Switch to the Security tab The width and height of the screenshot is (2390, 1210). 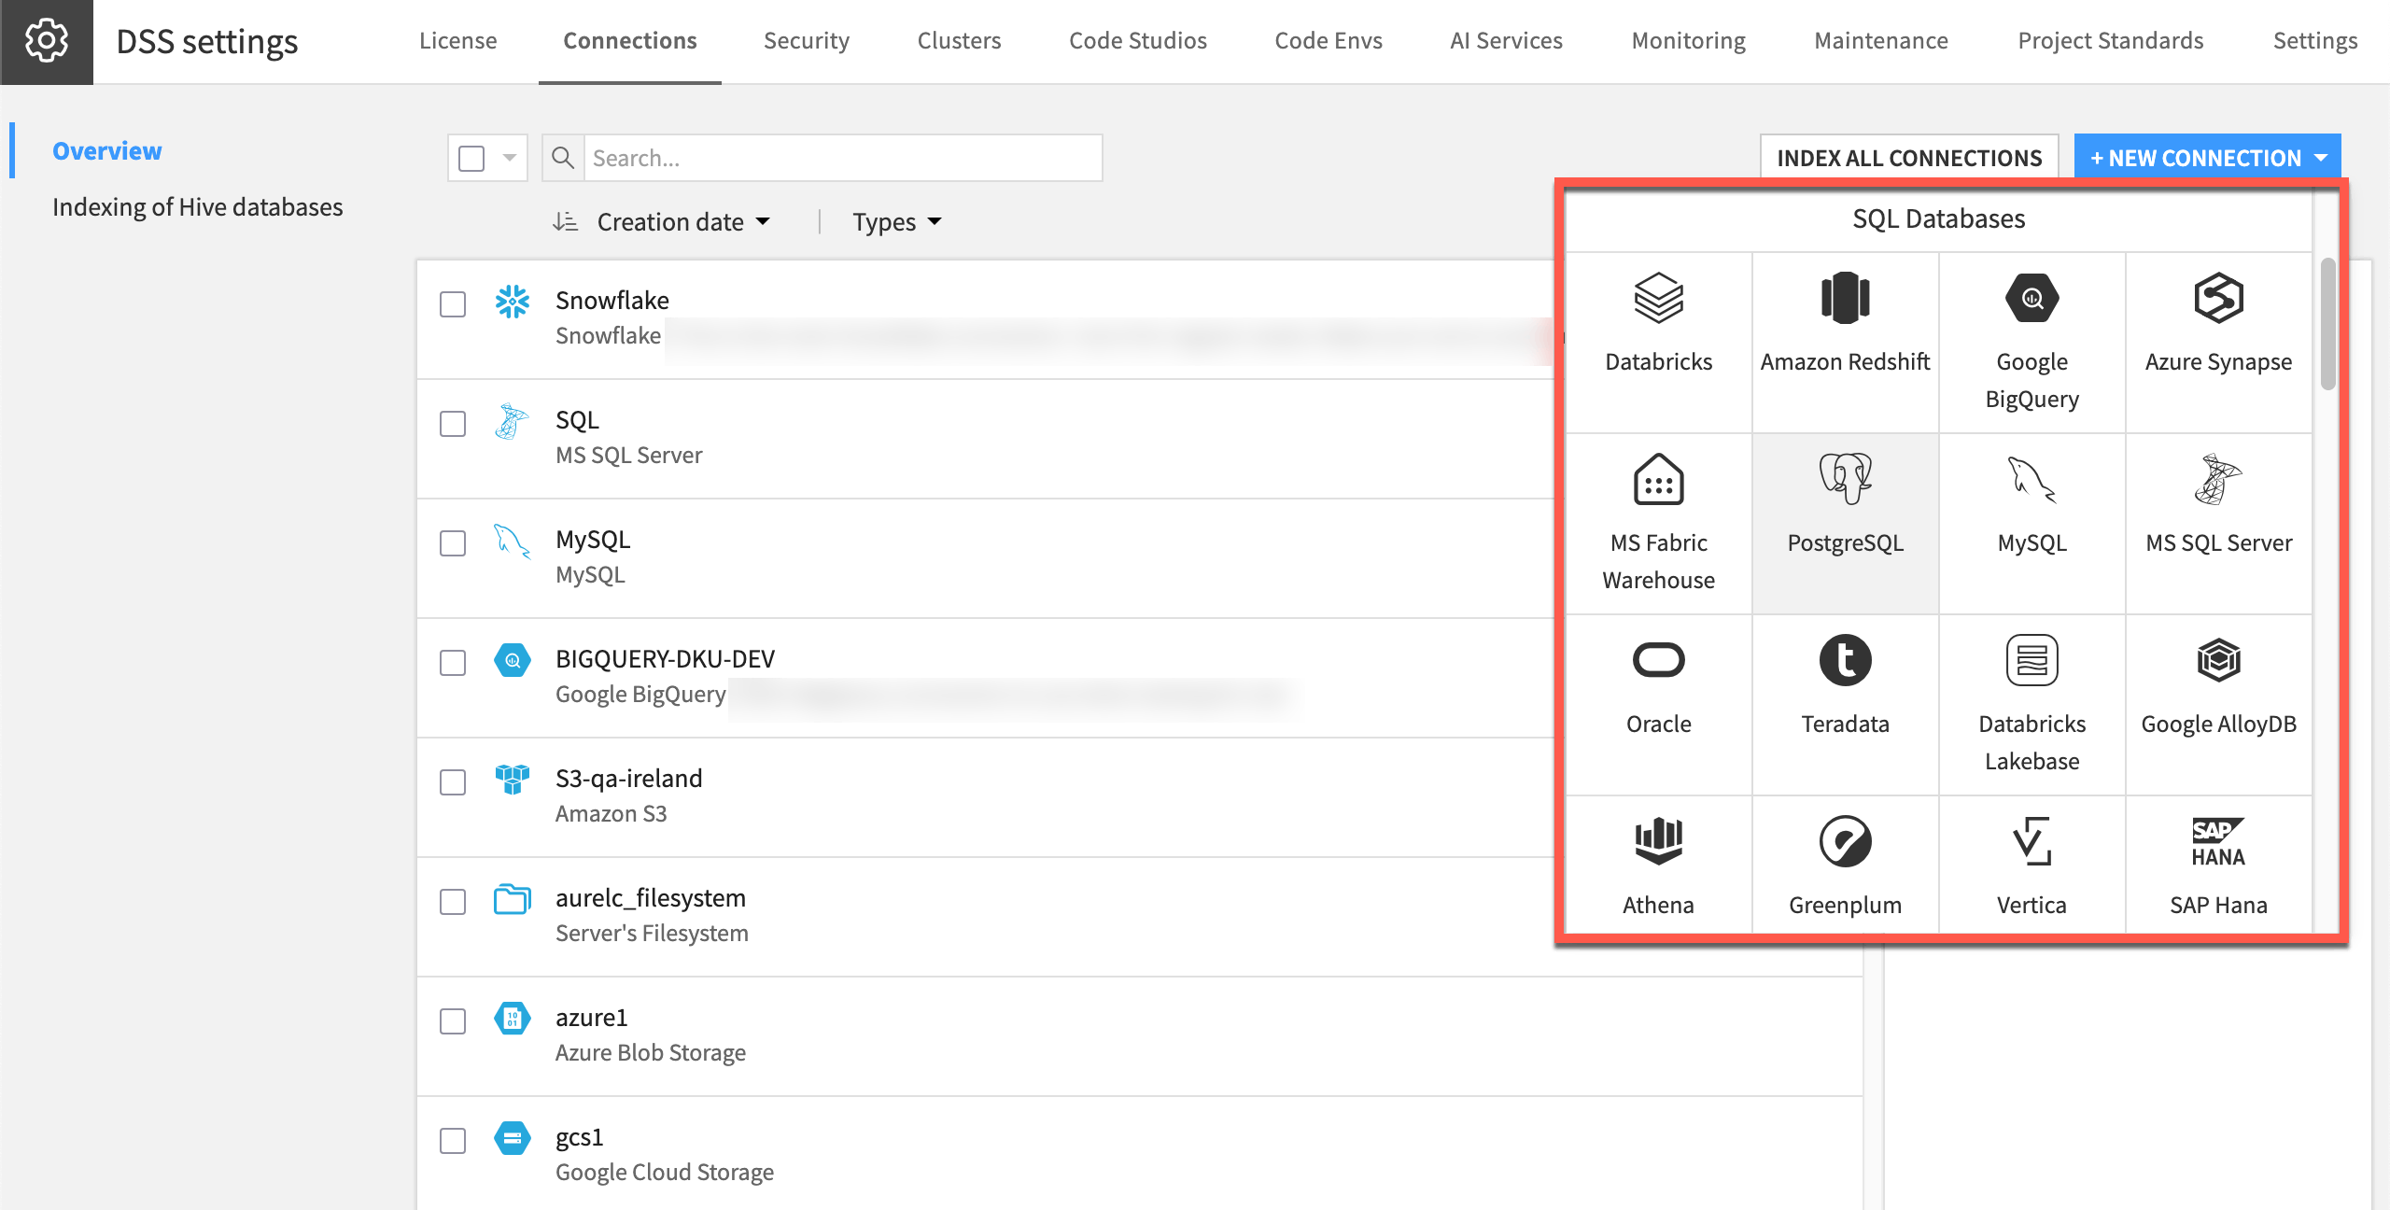click(807, 41)
